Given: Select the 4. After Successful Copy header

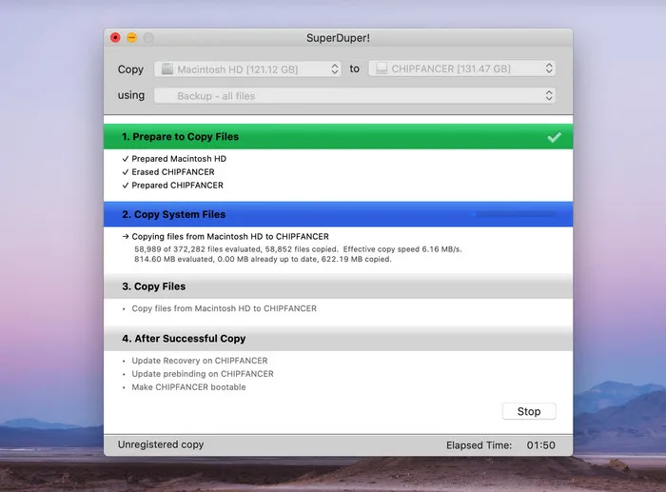Looking at the screenshot, I should coord(338,339).
